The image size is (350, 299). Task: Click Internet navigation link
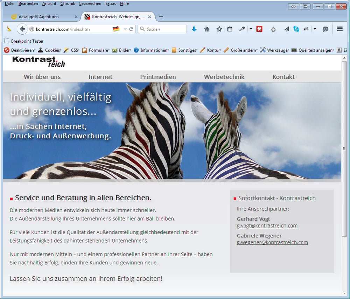pos(100,77)
